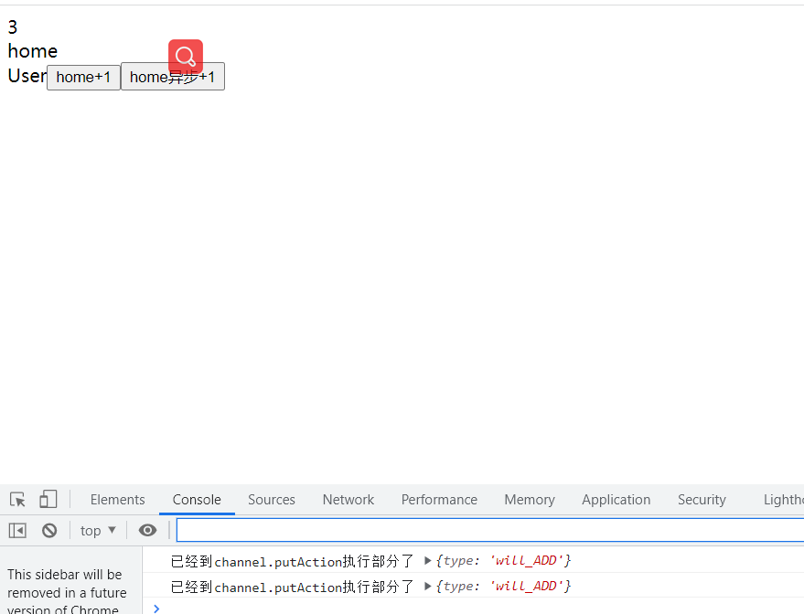Screen dimensions: 804x614
Task: Switch to the Memory tab
Action: 530,499
